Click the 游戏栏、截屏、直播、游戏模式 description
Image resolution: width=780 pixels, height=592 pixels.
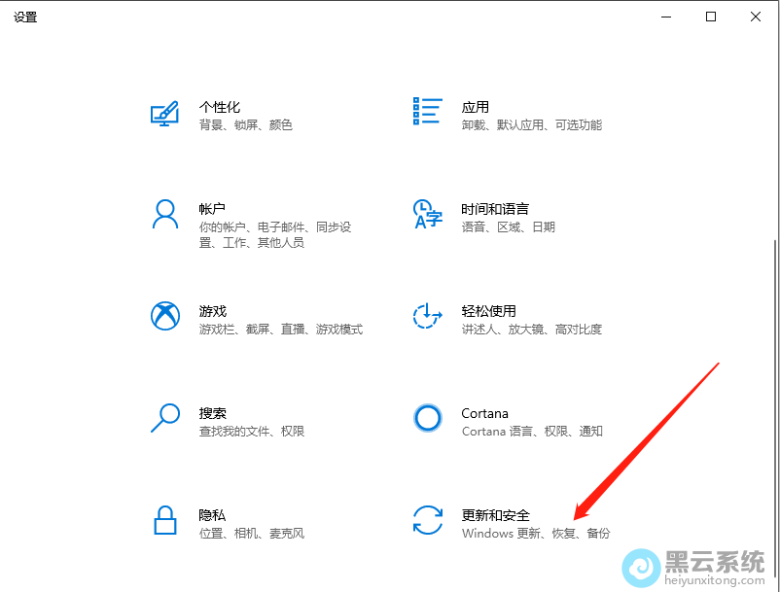point(280,330)
